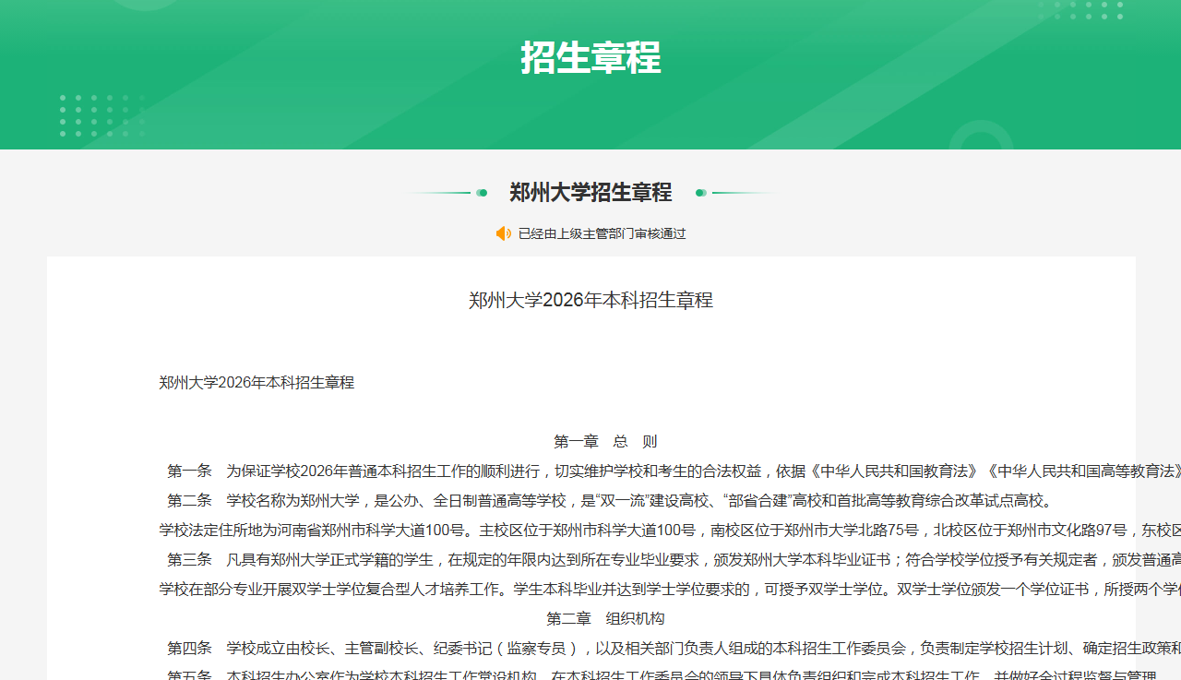Click the 招生章程 banner title
The image size is (1181, 680).
(590, 58)
